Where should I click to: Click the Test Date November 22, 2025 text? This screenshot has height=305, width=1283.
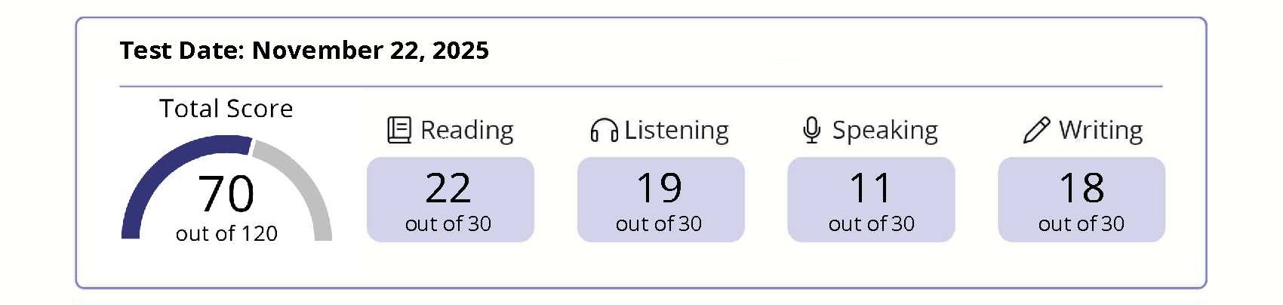point(304,51)
